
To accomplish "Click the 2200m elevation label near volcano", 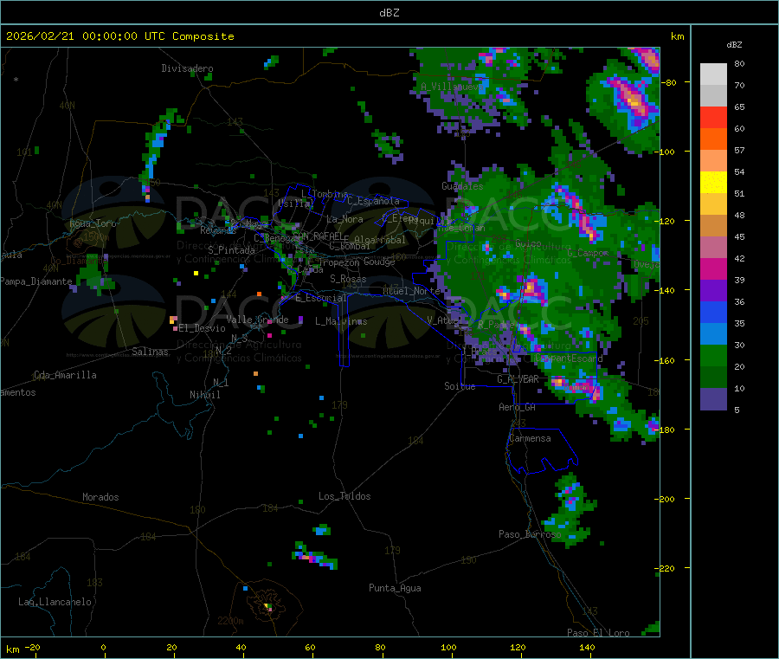I will 230,621.
